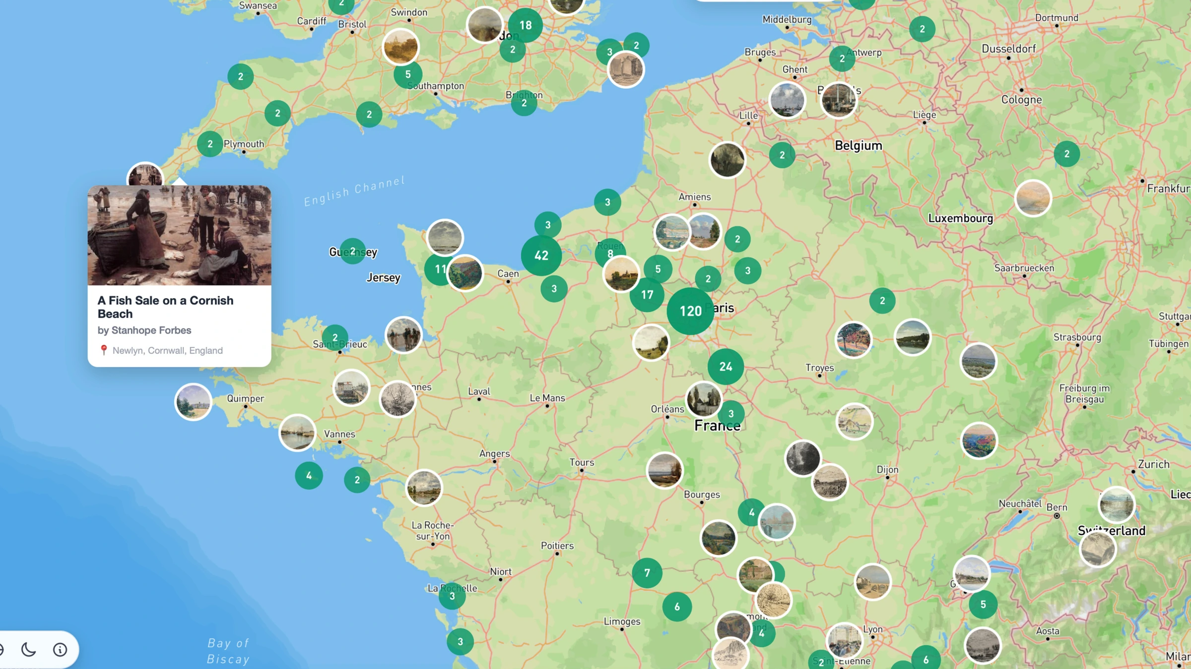
Task: Open the painting marker northeast of Lille
Action: click(787, 100)
